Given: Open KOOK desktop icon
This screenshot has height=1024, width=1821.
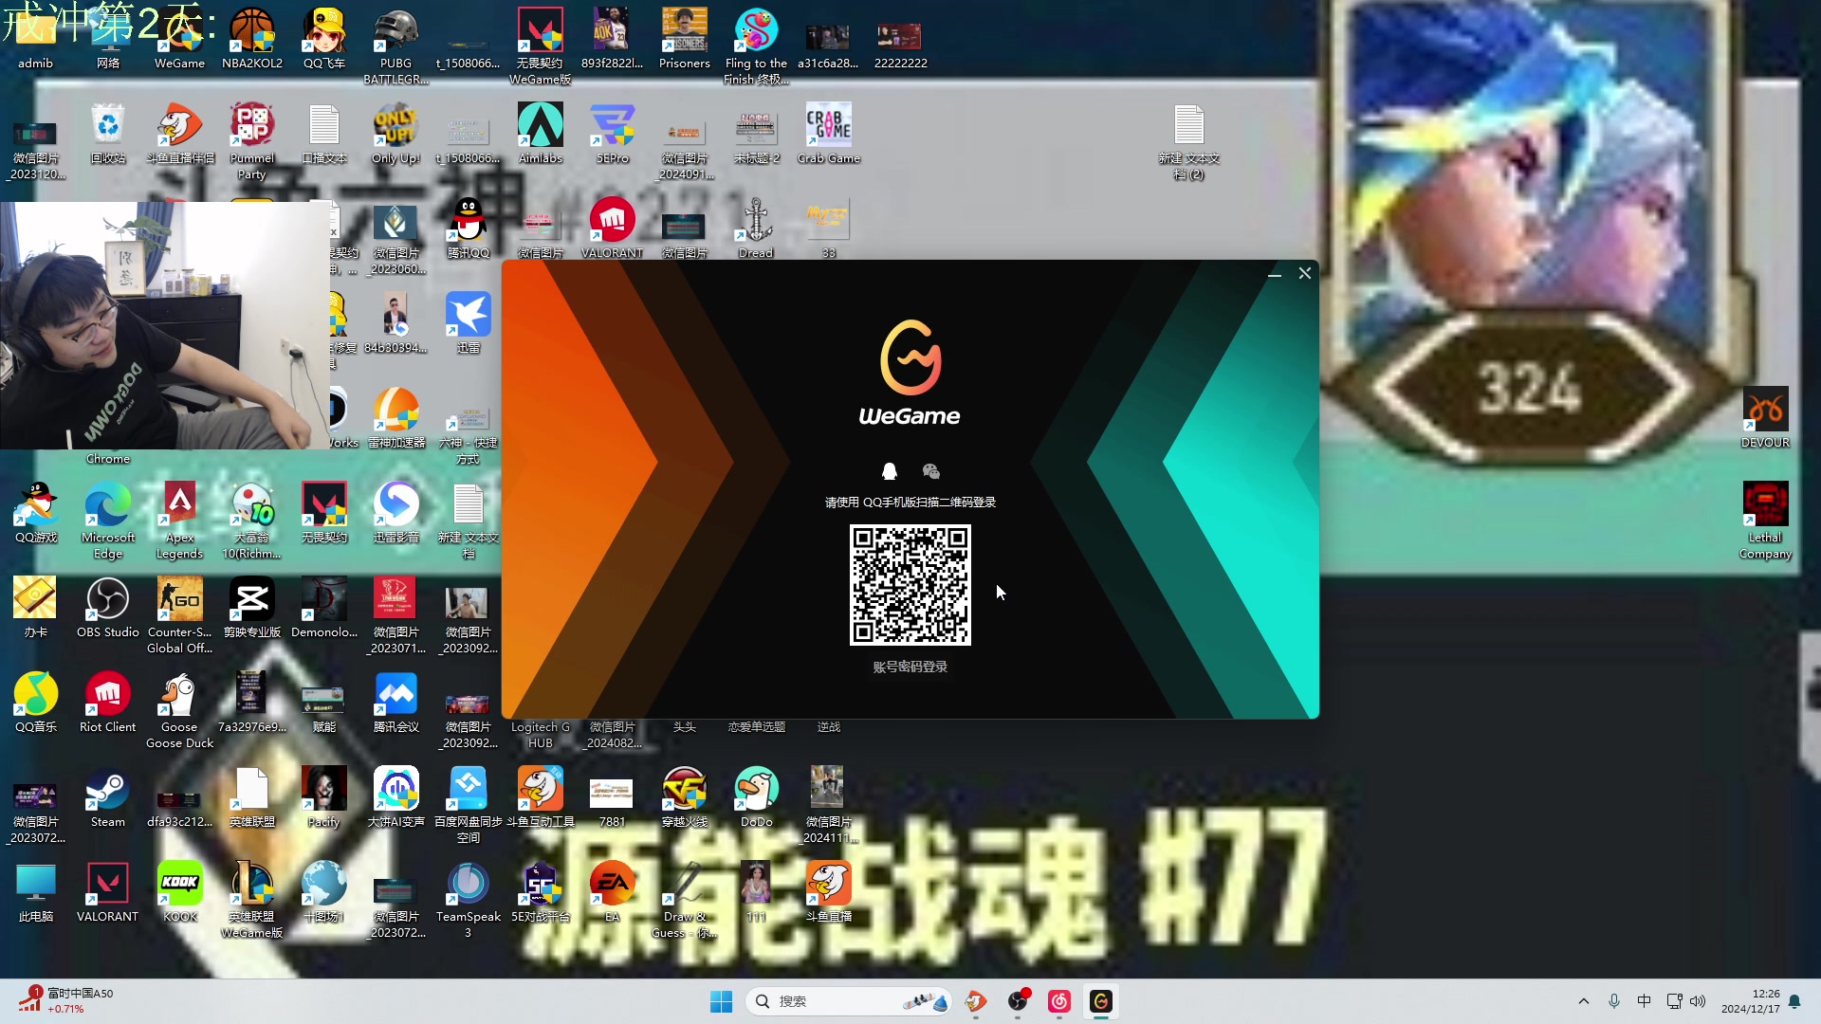Looking at the screenshot, I should pos(180,893).
